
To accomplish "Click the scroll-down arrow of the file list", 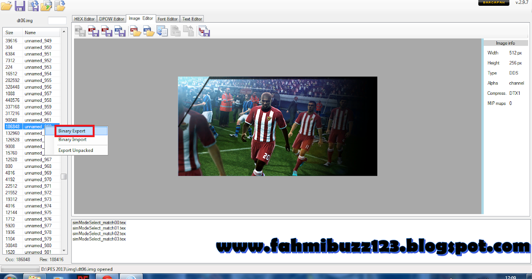I will 64,251.
